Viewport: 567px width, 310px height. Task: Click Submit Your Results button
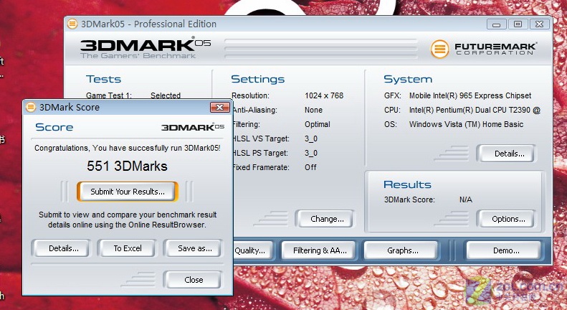128,192
